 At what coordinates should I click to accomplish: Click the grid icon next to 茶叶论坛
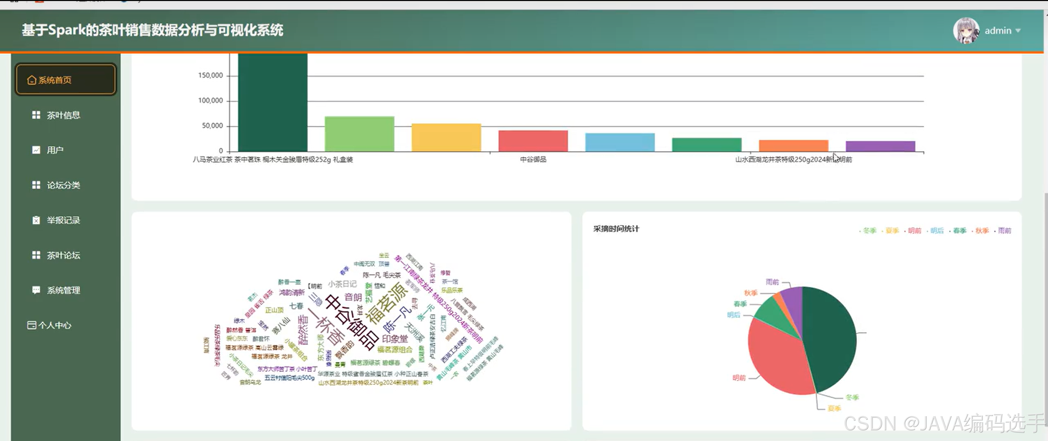[x=36, y=255]
